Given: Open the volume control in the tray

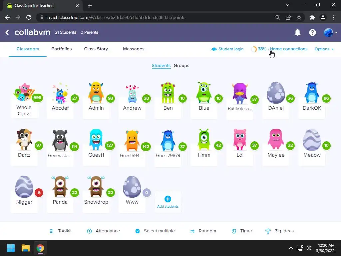Looking at the screenshot, I should click(308, 248).
